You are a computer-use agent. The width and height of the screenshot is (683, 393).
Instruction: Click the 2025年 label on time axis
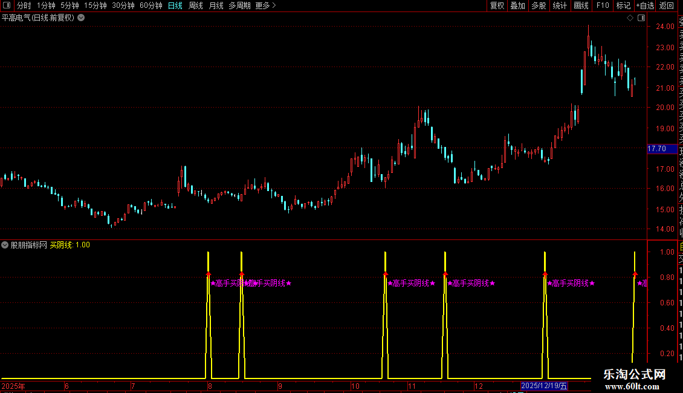point(13,386)
